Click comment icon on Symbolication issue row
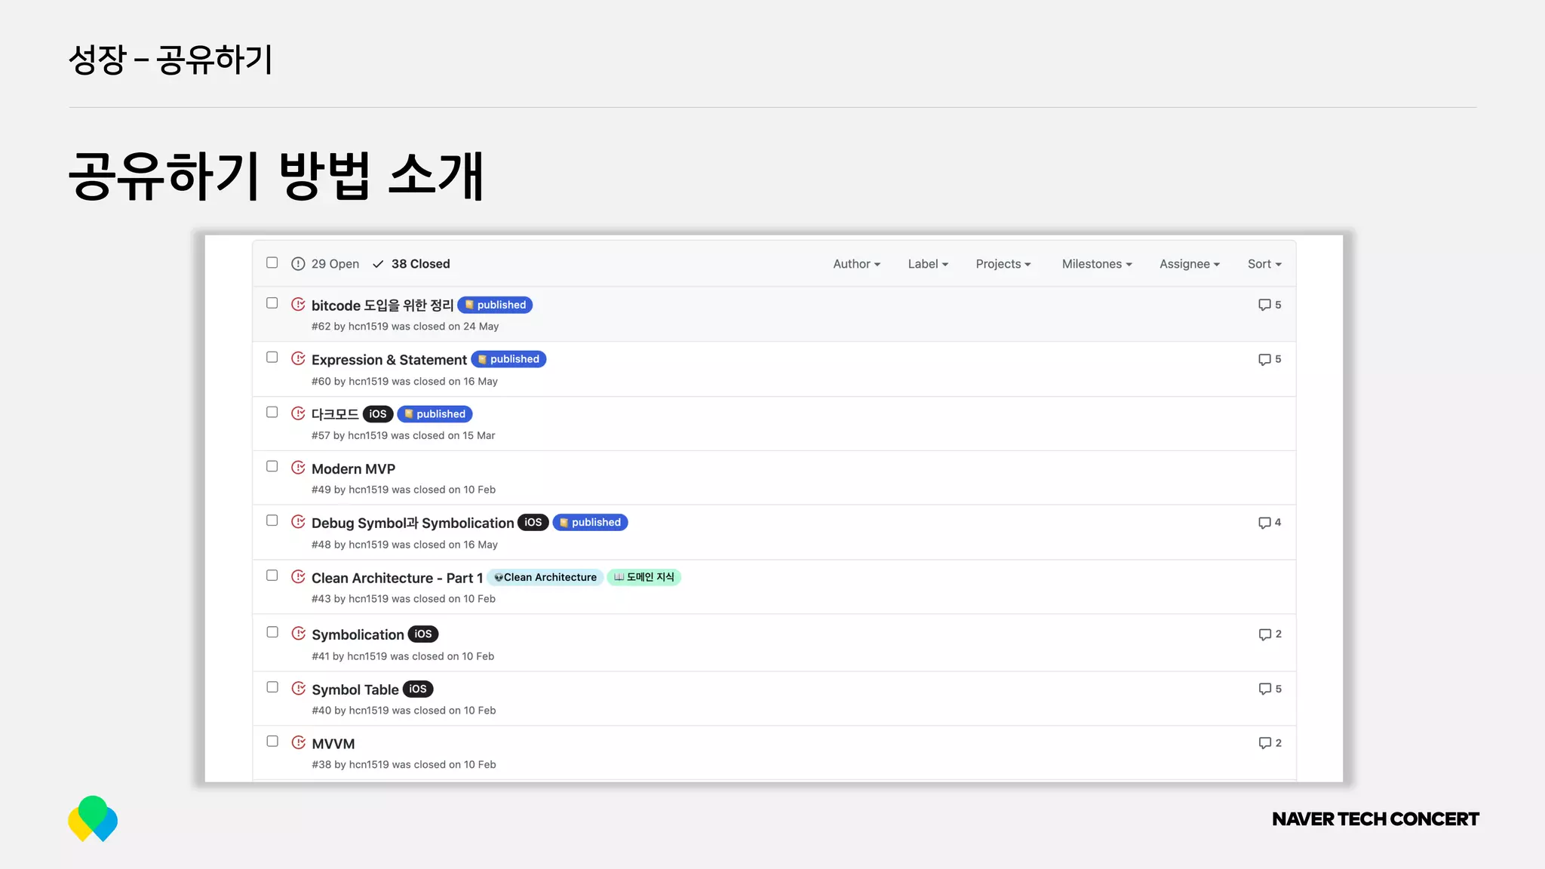Screen dimensions: 1545x869 [1264, 634]
